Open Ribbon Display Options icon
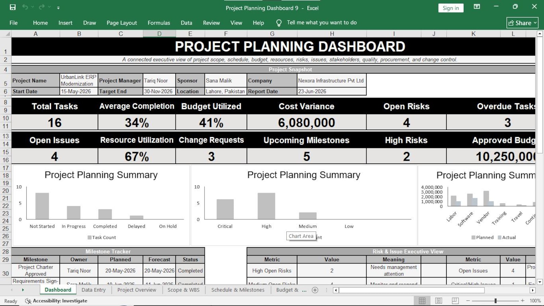 477,7
